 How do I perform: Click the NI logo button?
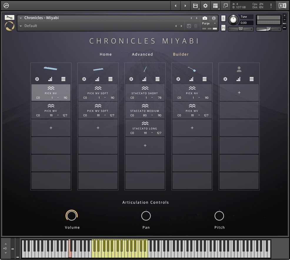click(x=282, y=6)
